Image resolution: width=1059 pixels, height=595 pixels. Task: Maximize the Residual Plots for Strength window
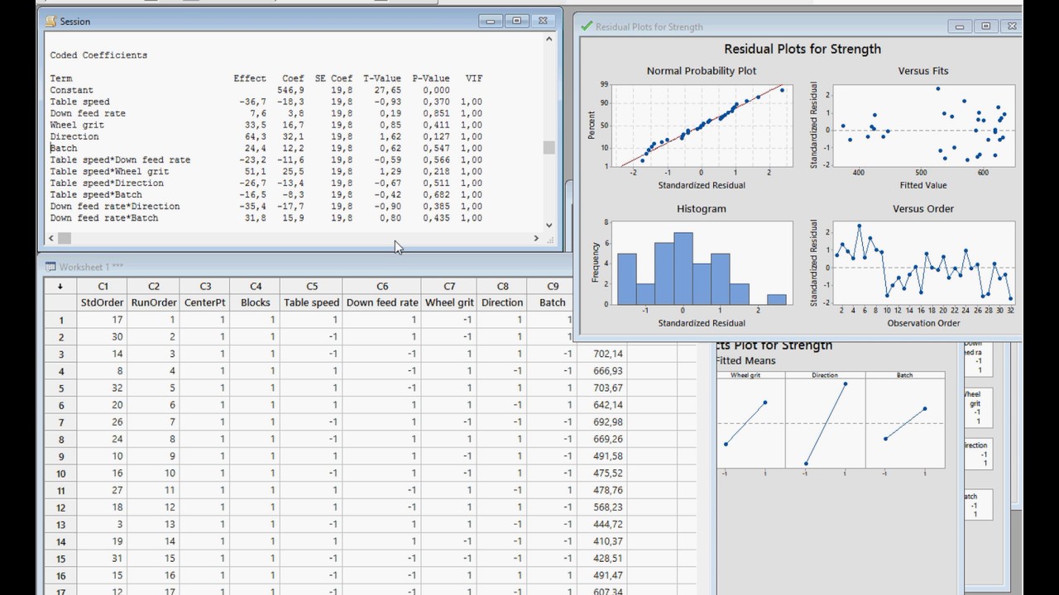pyautogui.click(x=986, y=26)
